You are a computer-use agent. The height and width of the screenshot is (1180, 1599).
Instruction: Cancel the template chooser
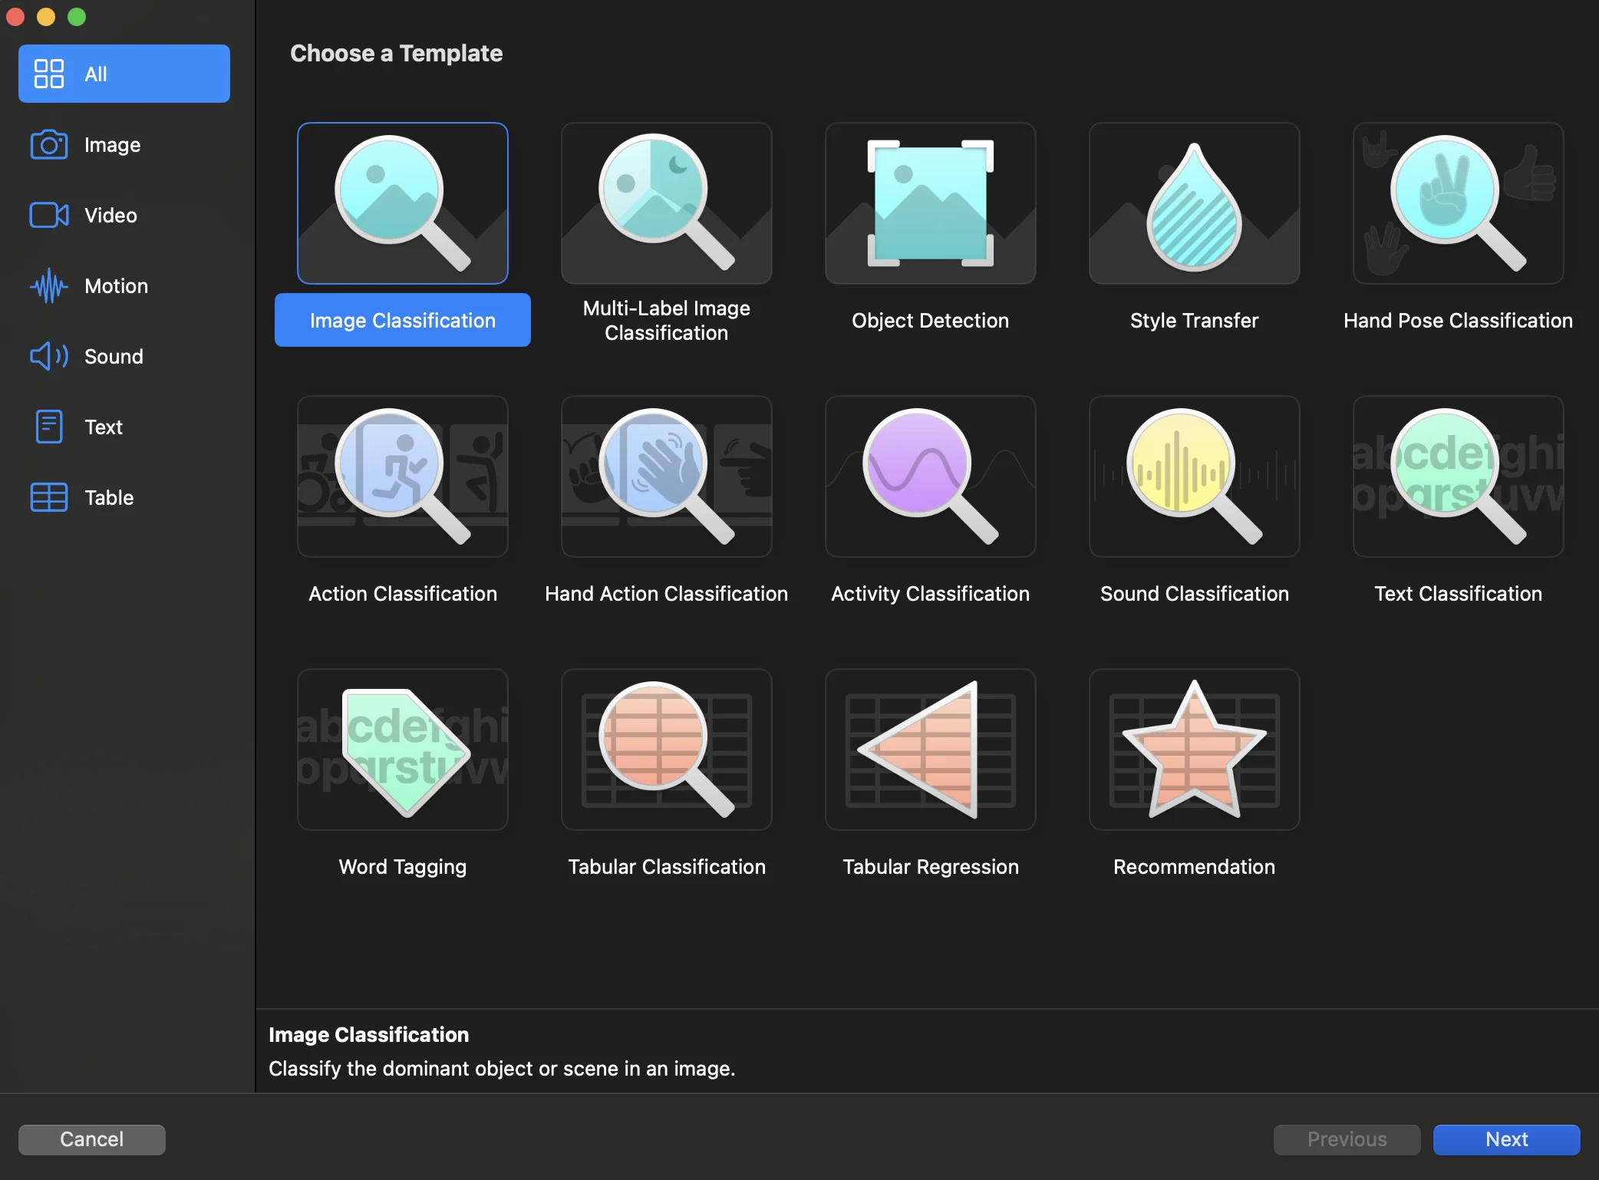tap(91, 1139)
